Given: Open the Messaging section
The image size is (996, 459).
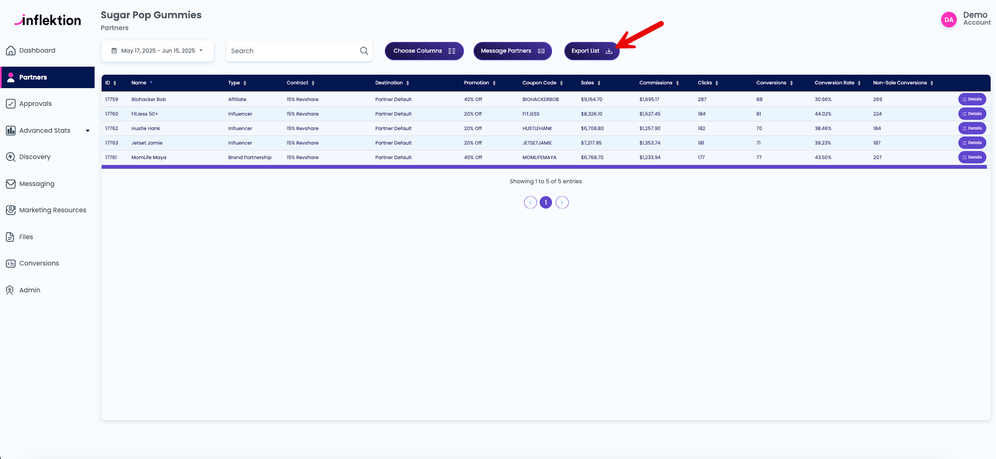Looking at the screenshot, I should [37, 184].
